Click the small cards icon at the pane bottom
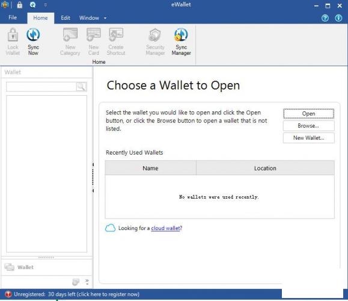The width and height of the screenshot is (348, 301). tap(76, 282)
